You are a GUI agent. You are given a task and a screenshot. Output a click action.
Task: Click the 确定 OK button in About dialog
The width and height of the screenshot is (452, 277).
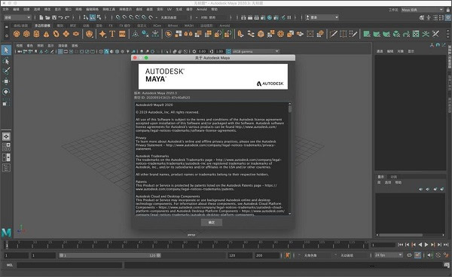(x=212, y=222)
